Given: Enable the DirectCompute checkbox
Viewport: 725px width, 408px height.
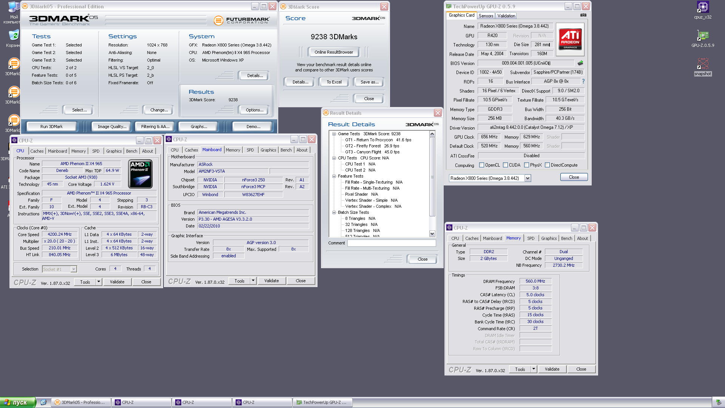Looking at the screenshot, I should pos(547,165).
